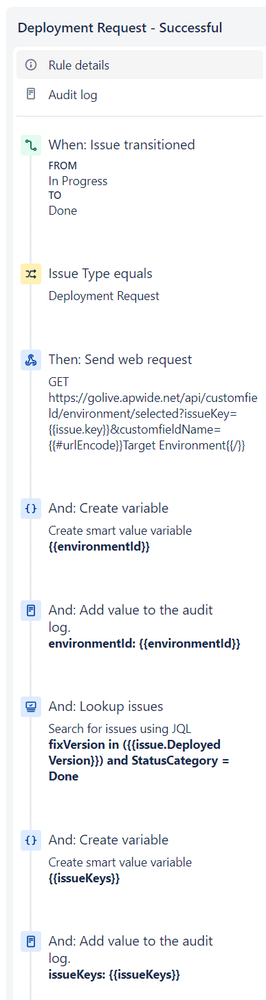Click the environmentId Create variable braces icon
266x1000 pixels.
[x=31, y=509]
